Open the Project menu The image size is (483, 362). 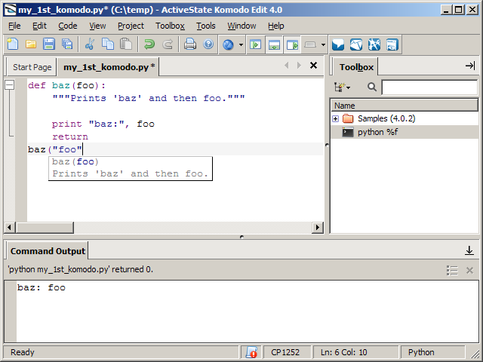131,26
